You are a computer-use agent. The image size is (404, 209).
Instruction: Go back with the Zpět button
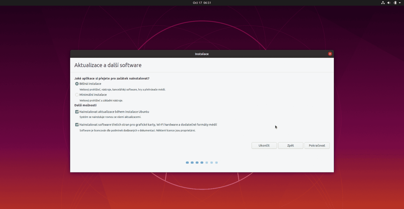[290, 145]
